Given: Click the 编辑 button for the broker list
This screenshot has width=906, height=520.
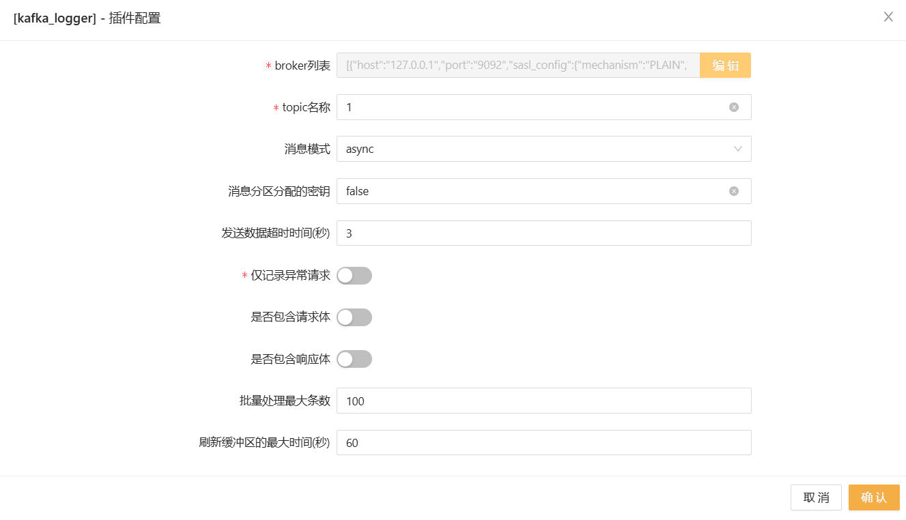Looking at the screenshot, I should click(725, 66).
